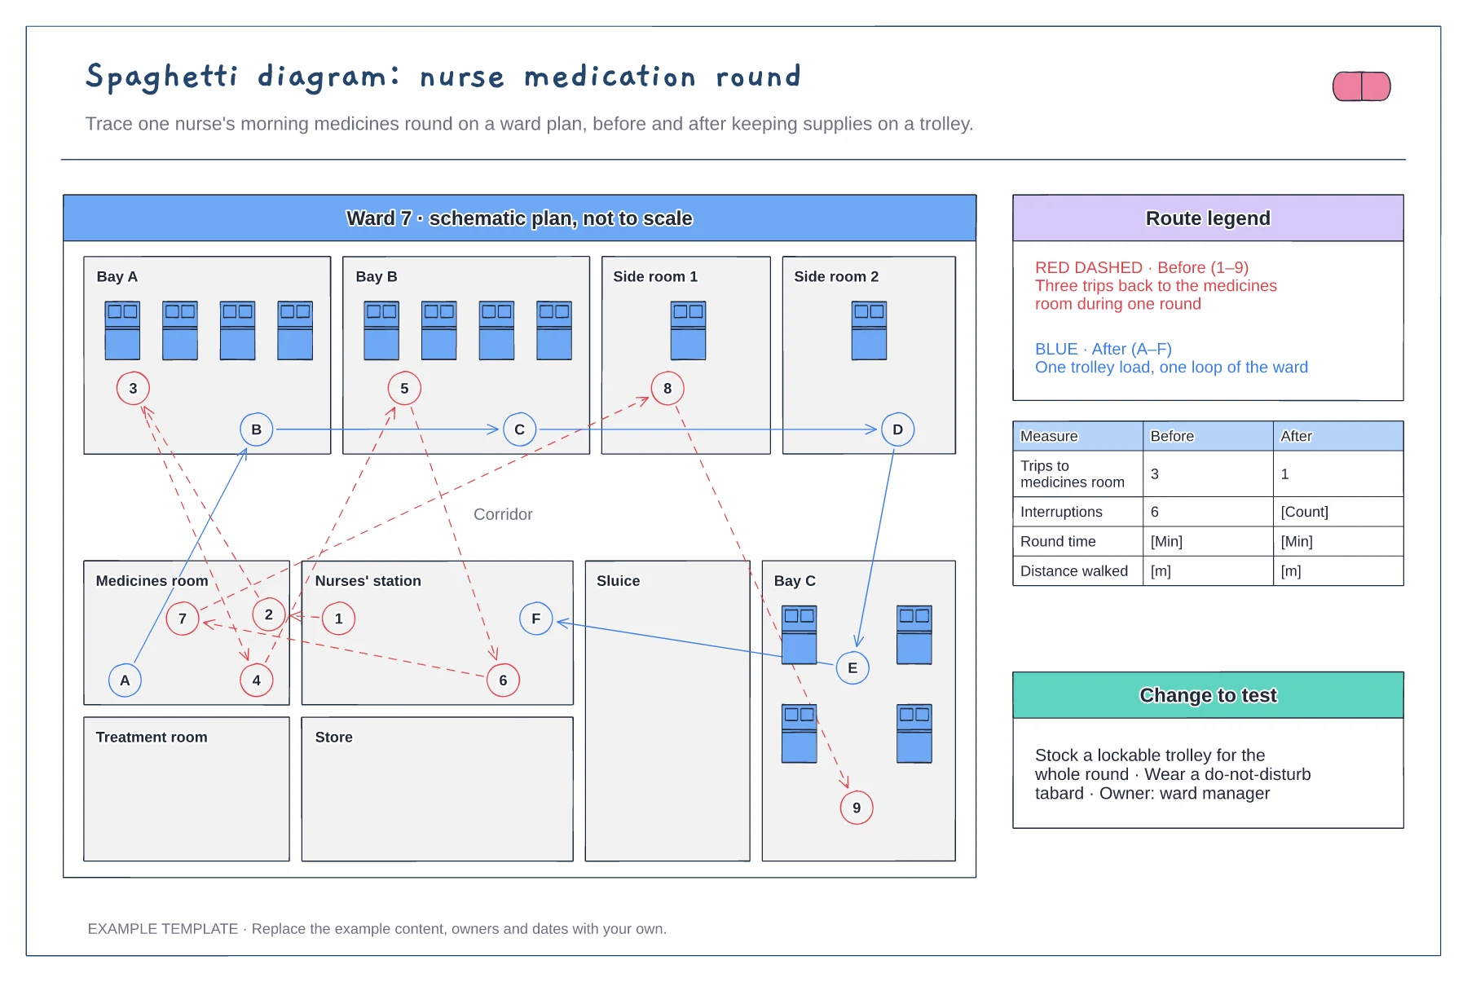
Task: Select red route step 1 circle
Action: tap(338, 619)
